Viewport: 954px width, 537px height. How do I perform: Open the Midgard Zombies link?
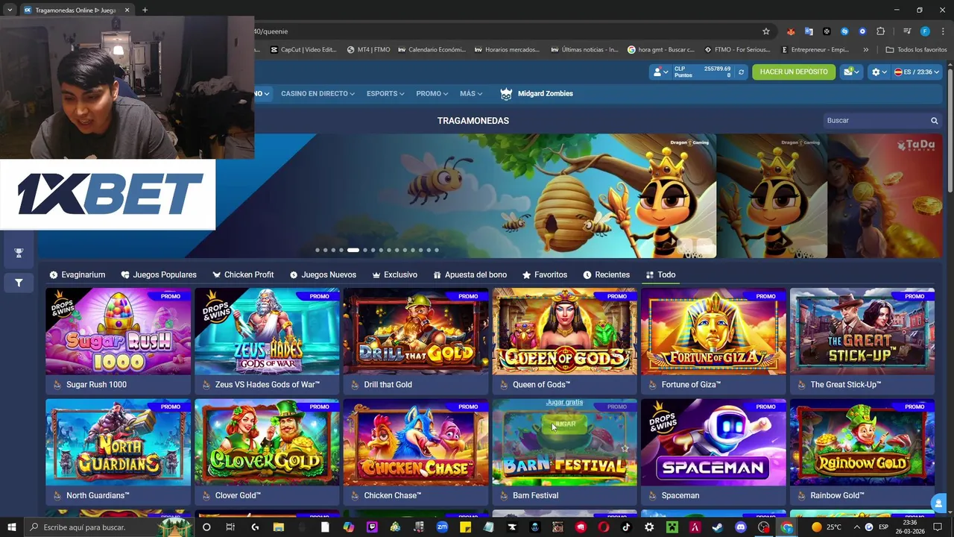click(x=537, y=94)
